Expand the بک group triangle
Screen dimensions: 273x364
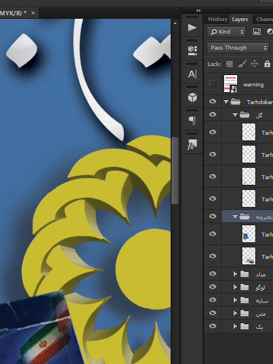(x=235, y=326)
